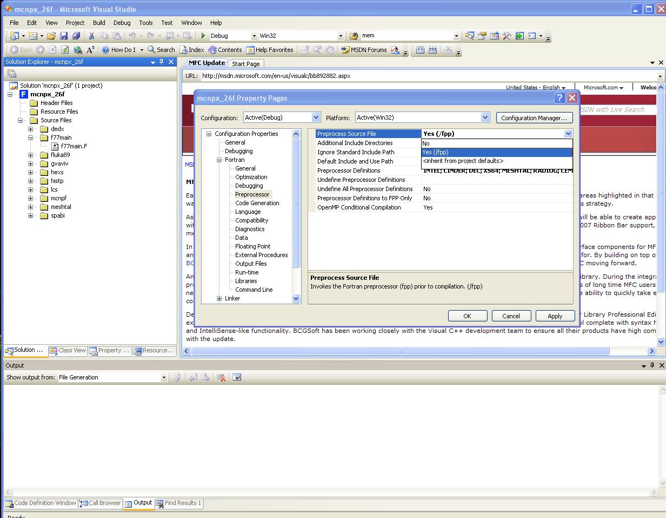
Task: Click OK in the Property Pages dialog
Action: [468, 316]
